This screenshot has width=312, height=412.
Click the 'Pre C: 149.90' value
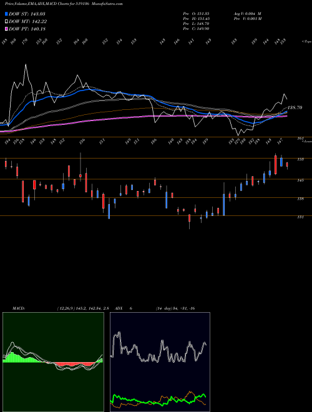[196, 29]
